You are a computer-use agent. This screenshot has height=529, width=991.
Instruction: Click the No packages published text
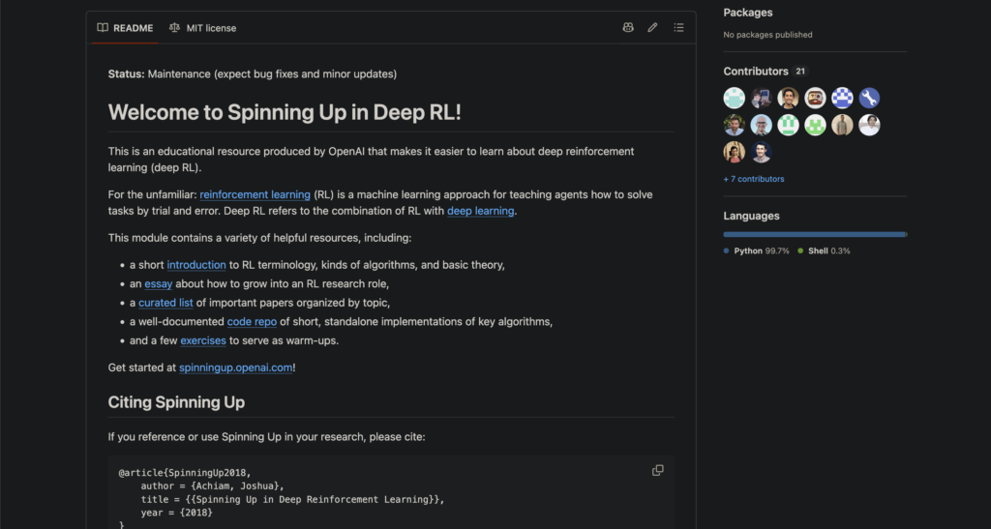coord(767,35)
